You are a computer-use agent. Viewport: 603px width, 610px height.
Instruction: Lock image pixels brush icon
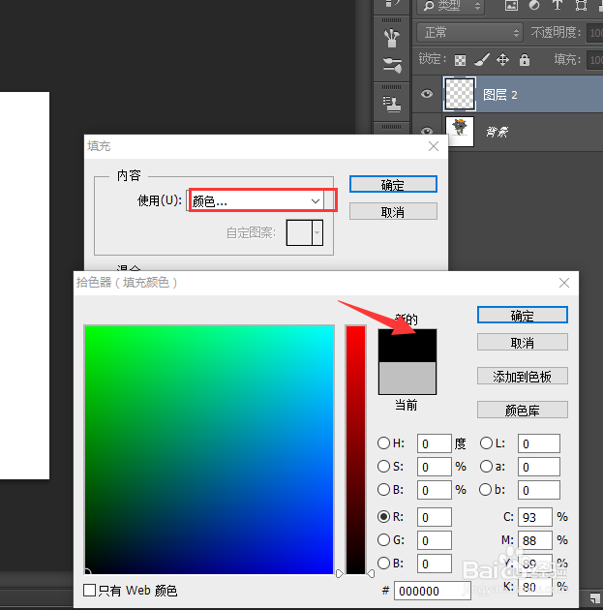[482, 60]
